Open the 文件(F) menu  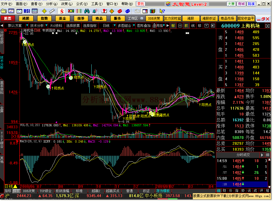7,4
